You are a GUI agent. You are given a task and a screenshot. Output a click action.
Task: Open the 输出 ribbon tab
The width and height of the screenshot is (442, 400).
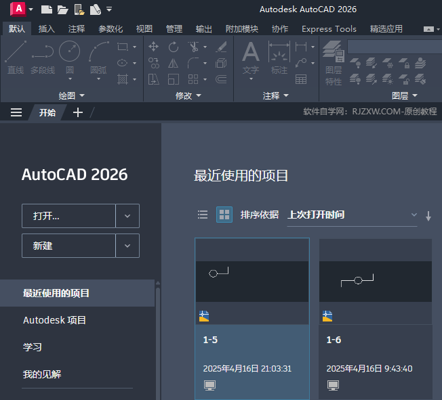[204, 28]
